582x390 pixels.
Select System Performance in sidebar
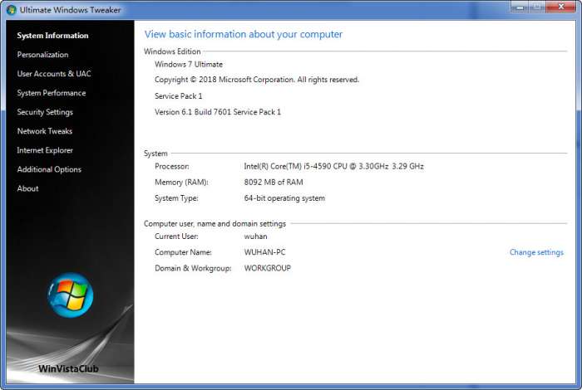click(x=52, y=93)
